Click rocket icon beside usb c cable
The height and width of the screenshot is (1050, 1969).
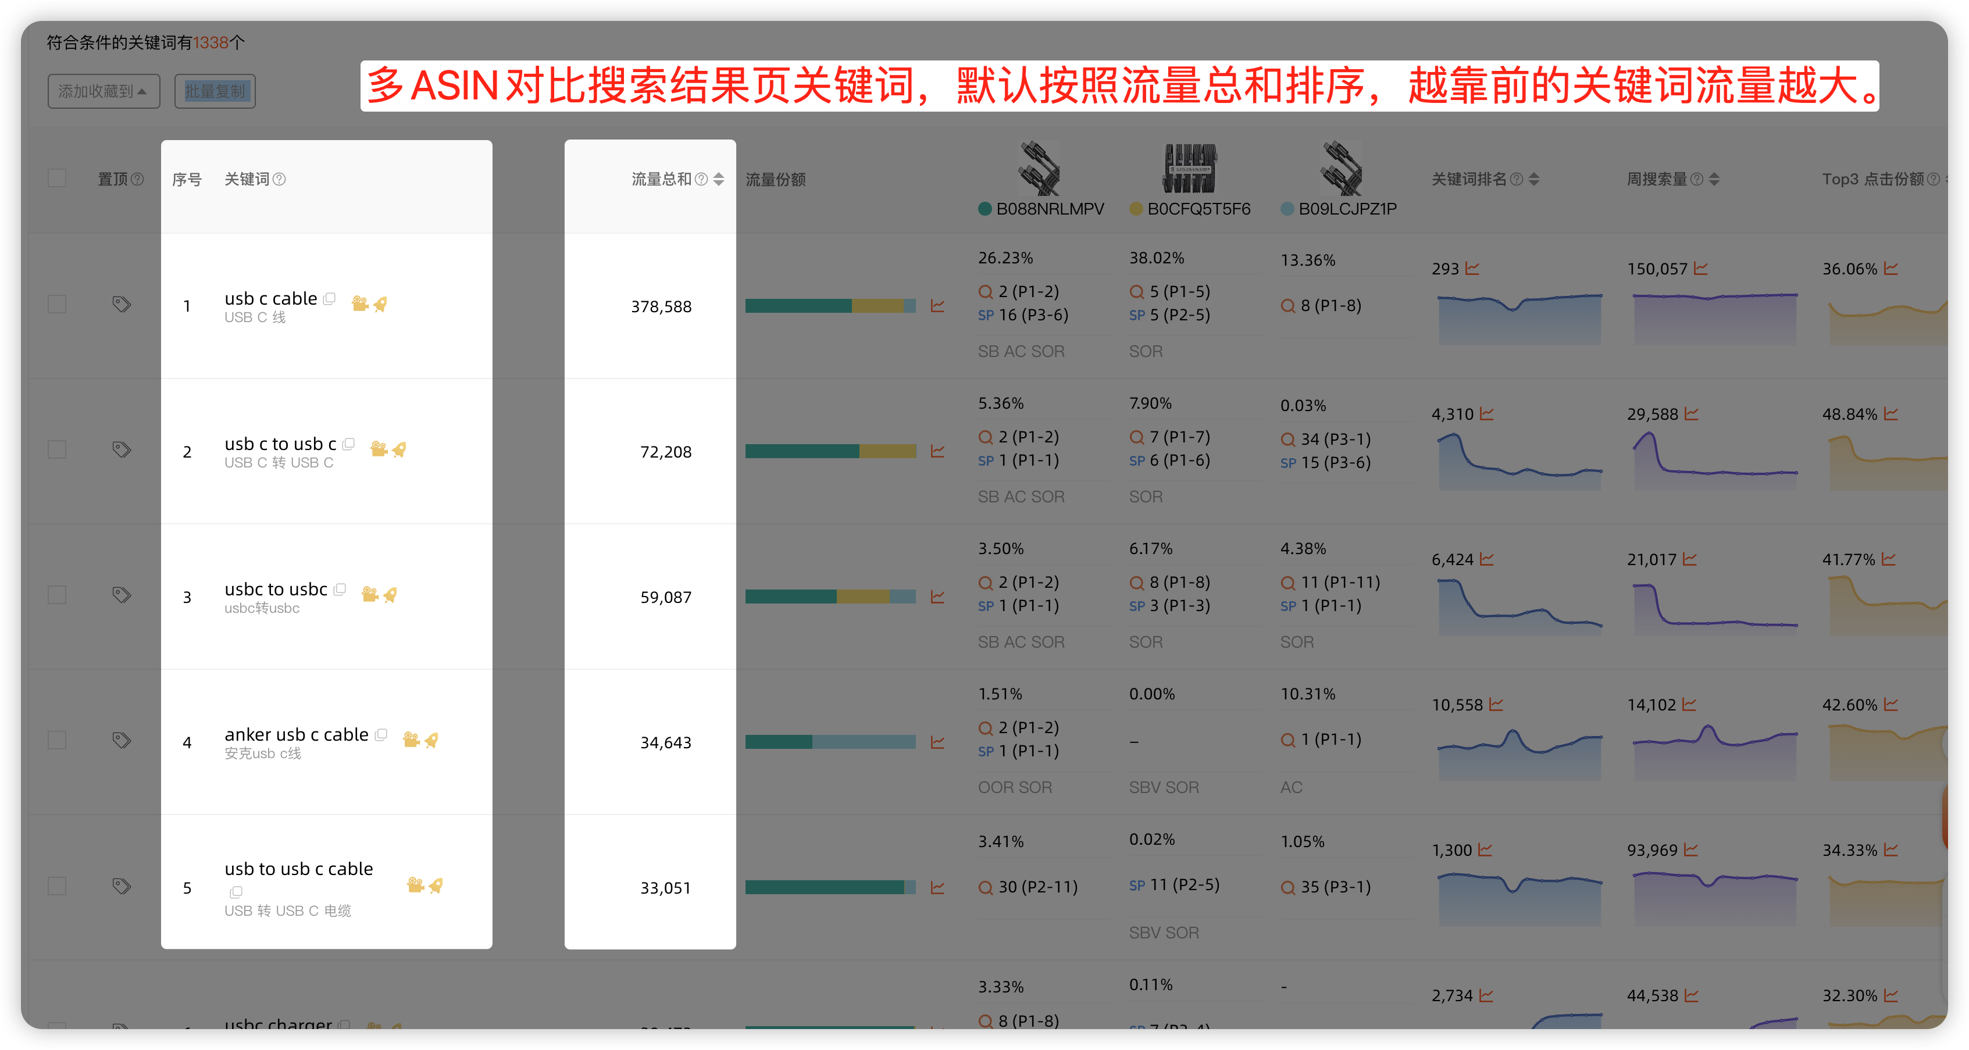(x=380, y=303)
